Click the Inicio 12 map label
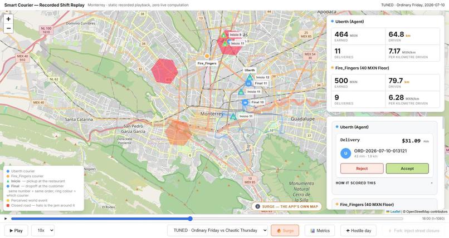Viewport: 449px width, 238px height. tap(262, 77)
